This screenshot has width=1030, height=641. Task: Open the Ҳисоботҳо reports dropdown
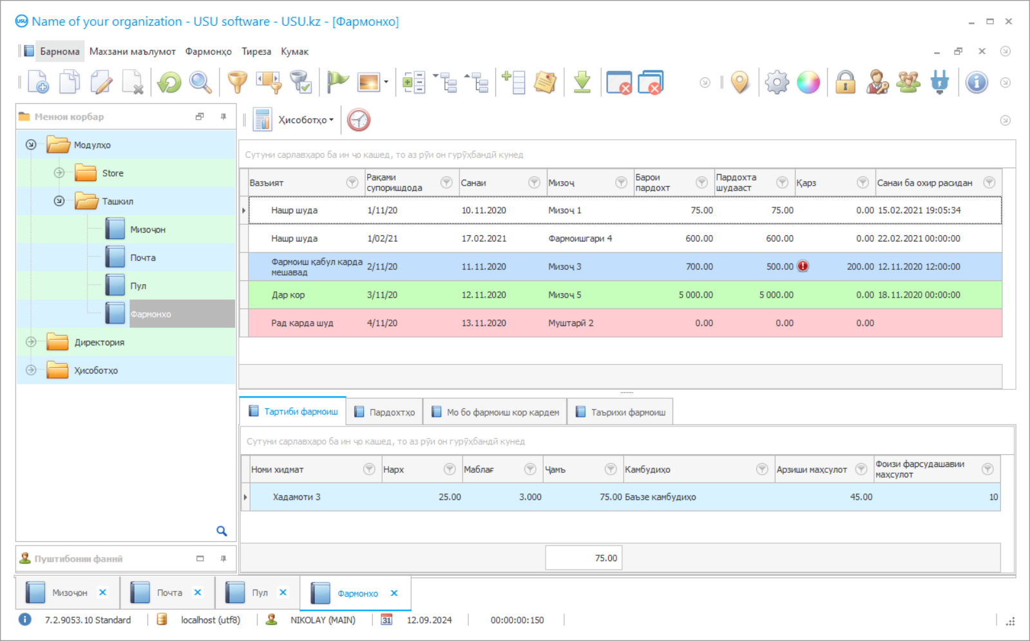point(305,120)
